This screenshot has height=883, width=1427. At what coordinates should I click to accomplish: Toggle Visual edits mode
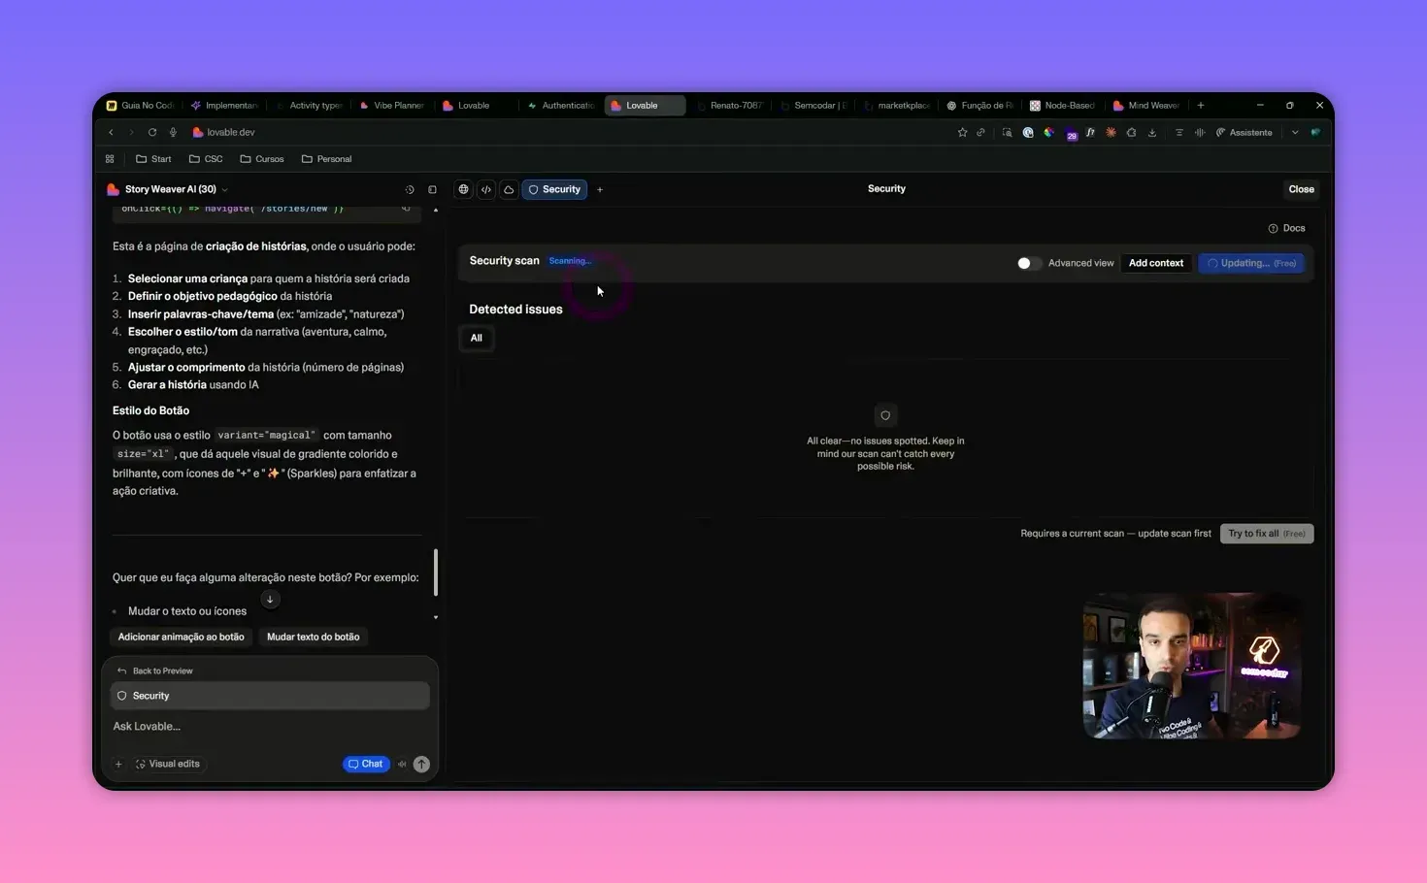pyautogui.click(x=168, y=765)
